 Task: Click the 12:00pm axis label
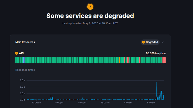tap(36, 103)
